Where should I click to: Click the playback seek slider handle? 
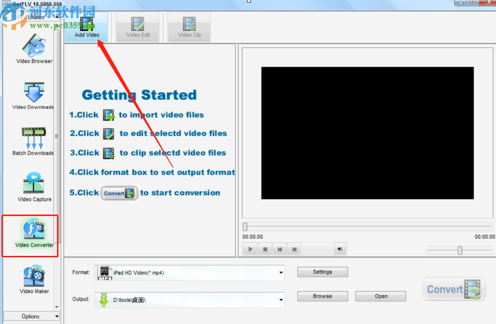pyautogui.click(x=245, y=226)
